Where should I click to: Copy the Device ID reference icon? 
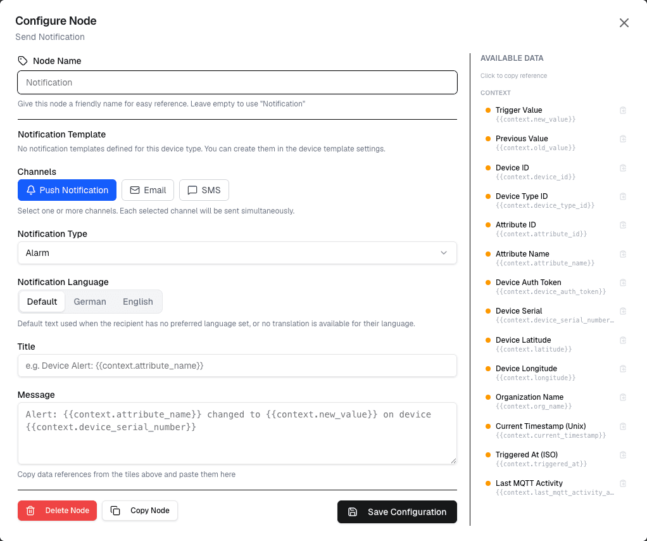click(623, 168)
